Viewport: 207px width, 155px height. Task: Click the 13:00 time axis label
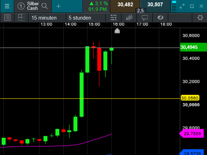[46, 24]
